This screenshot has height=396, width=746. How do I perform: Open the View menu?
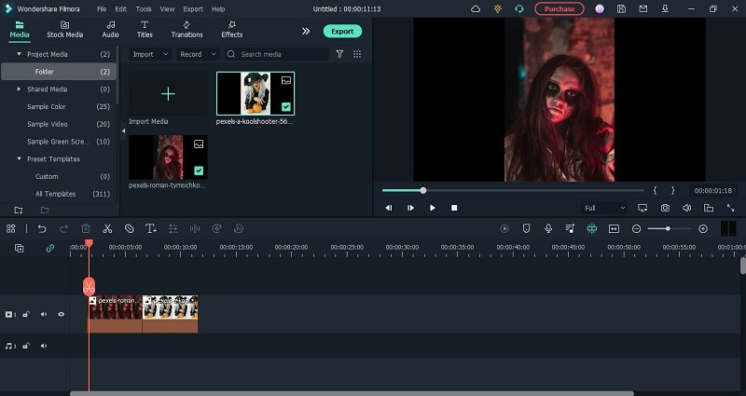tap(167, 9)
